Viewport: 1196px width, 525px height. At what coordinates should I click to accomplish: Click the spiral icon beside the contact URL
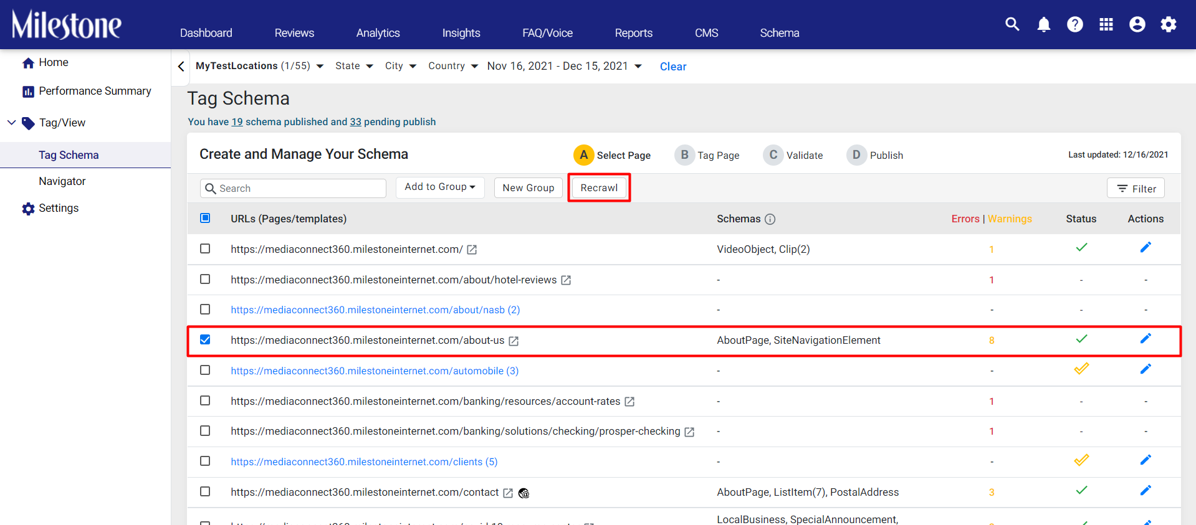[524, 493]
